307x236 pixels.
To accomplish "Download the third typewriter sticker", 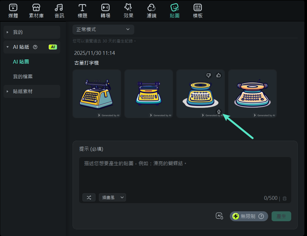I will 219,112.
